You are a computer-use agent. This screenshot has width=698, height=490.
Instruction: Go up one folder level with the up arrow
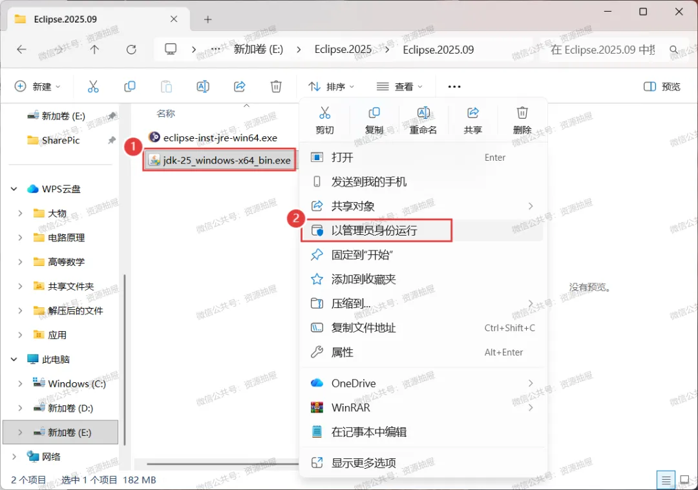tap(94, 49)
